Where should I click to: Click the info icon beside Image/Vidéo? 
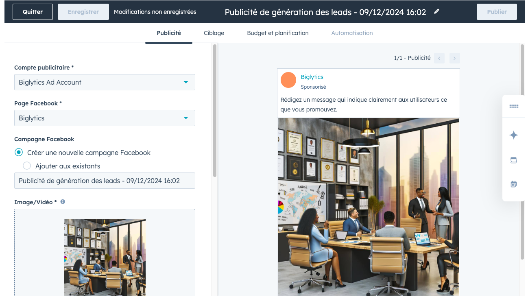[63, 202]
